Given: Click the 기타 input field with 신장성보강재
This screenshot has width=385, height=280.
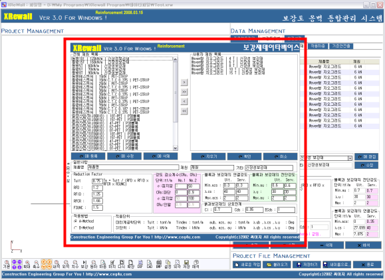Looking at the screenshot, I should coord(269,168).
